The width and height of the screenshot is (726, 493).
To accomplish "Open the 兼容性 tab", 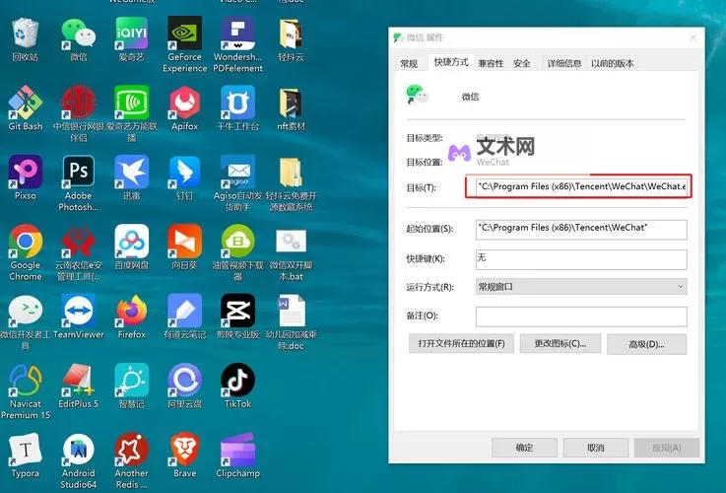I will click(x=491, y=63).
